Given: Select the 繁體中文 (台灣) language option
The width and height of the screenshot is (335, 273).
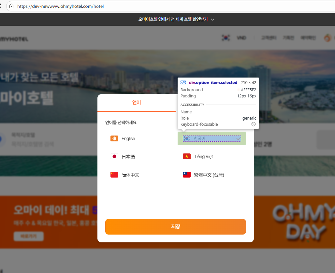Looking at the screenshot, I should point(212,175).
